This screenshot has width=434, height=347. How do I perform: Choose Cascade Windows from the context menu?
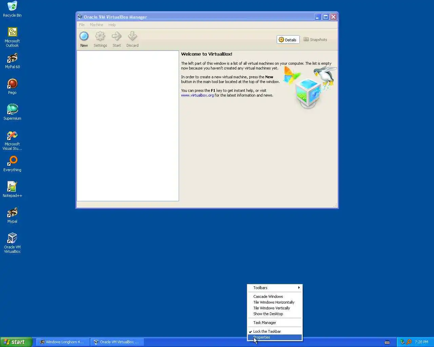pos(275,297)
